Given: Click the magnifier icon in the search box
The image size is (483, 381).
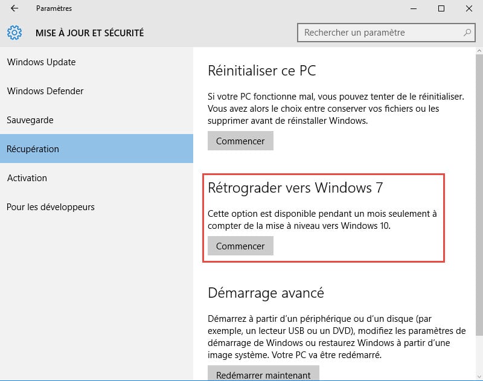Looking at the screenshot, I should [467, 33].
